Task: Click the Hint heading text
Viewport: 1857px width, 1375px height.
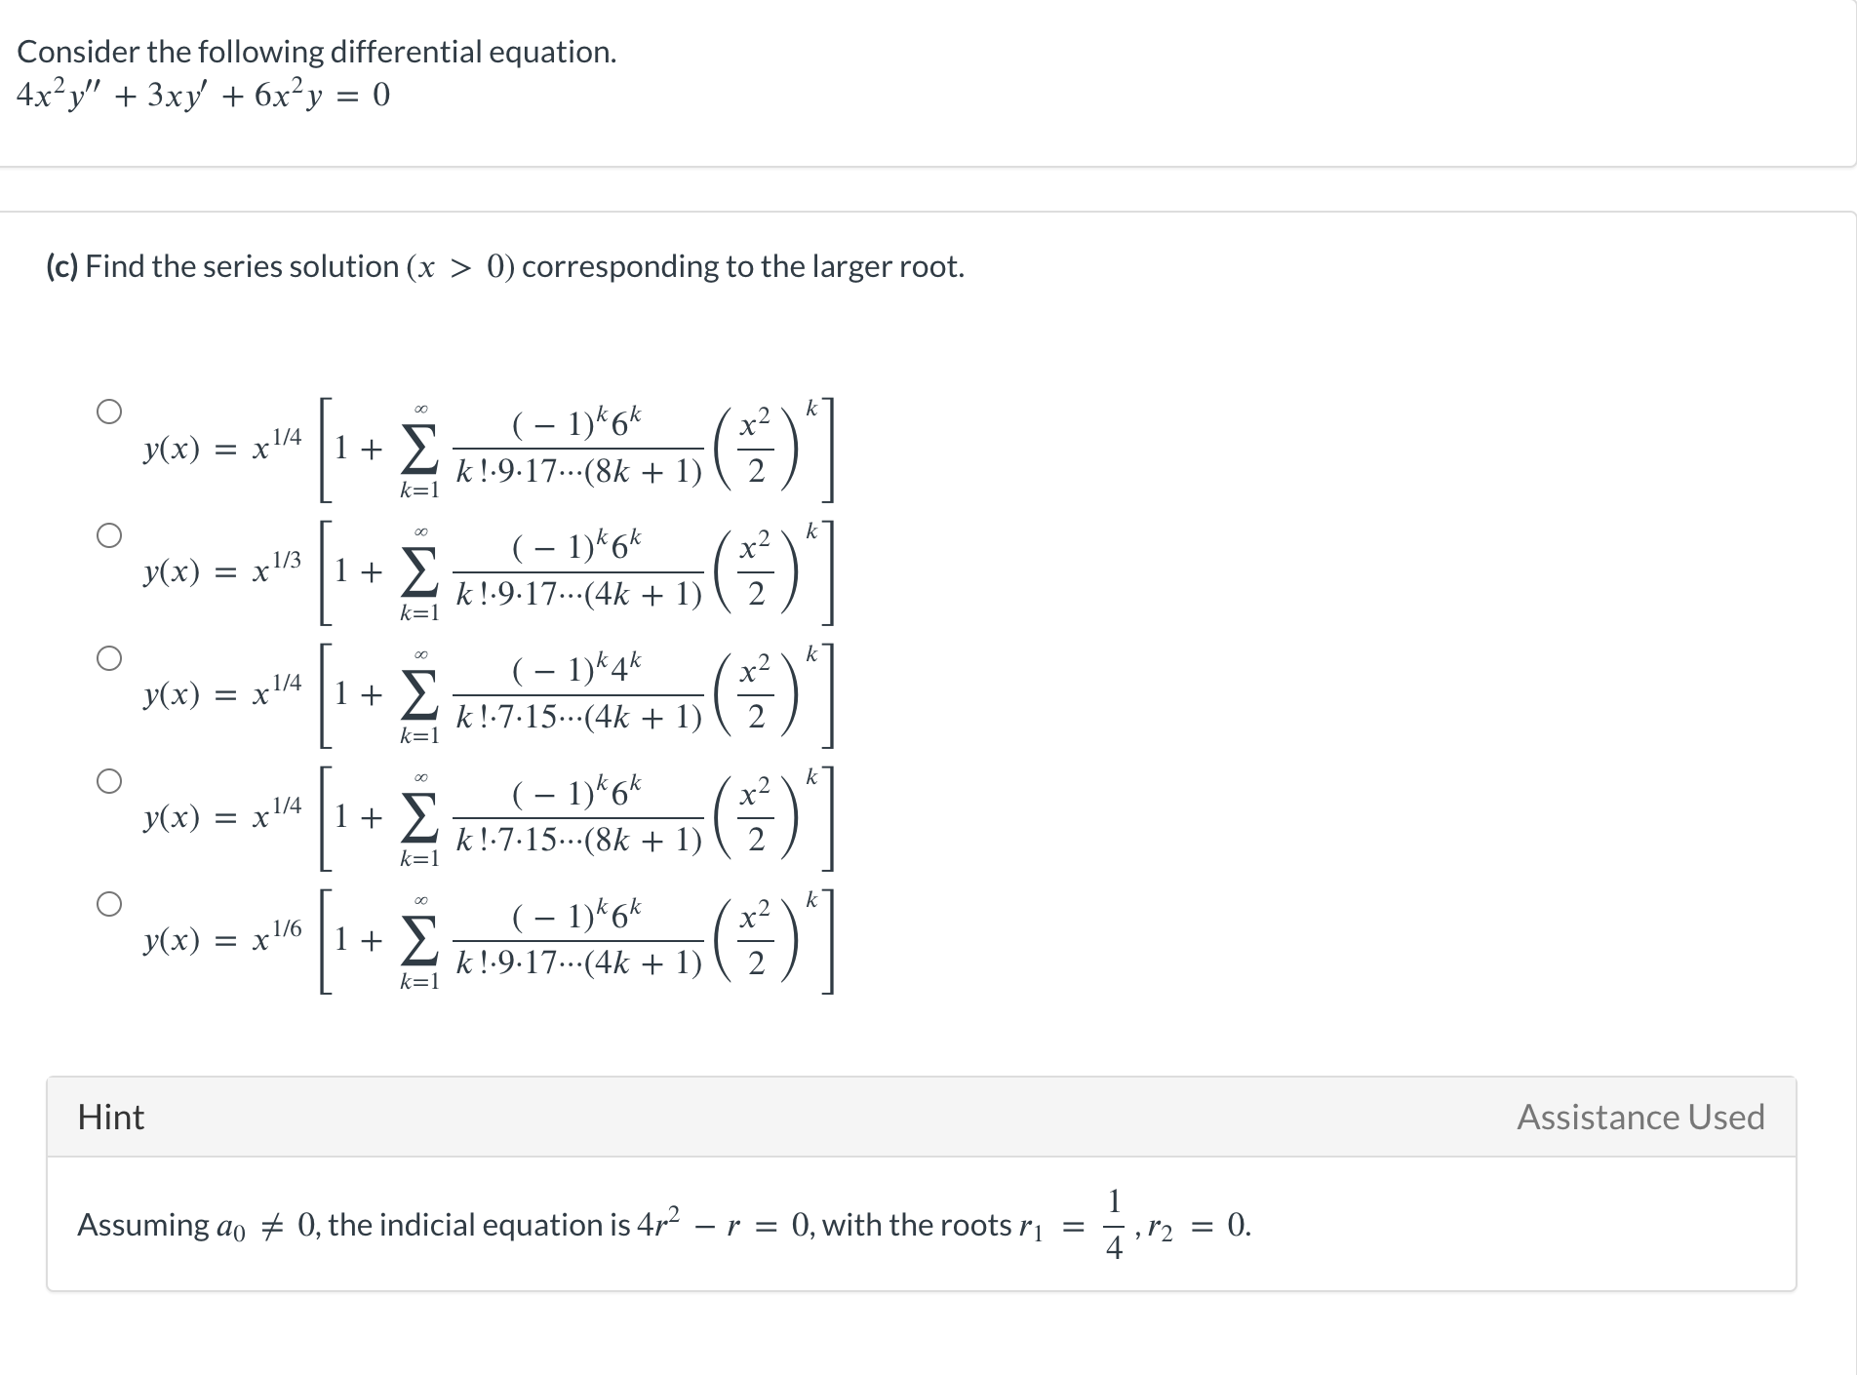Action: coord(110,1118)
